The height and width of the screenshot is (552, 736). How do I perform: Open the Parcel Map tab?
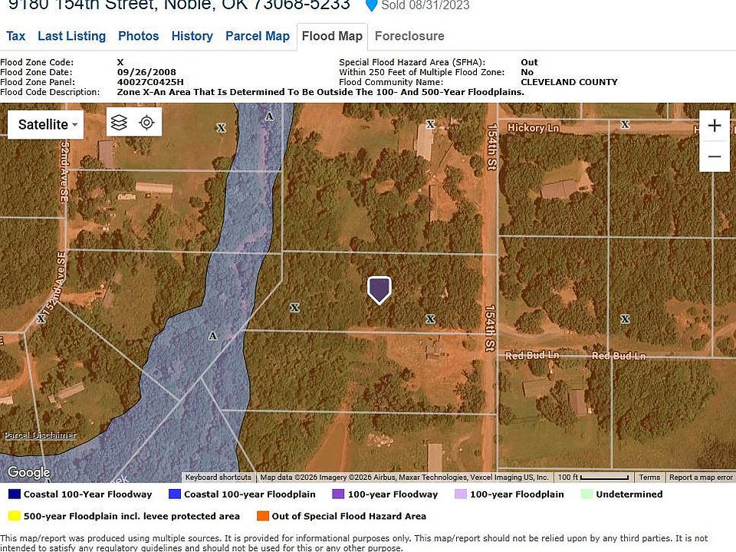(x=258, y=36)
